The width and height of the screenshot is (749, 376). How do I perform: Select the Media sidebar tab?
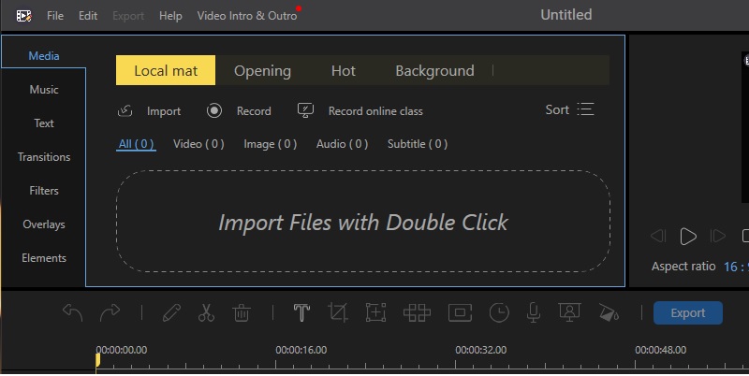point(44,56)
